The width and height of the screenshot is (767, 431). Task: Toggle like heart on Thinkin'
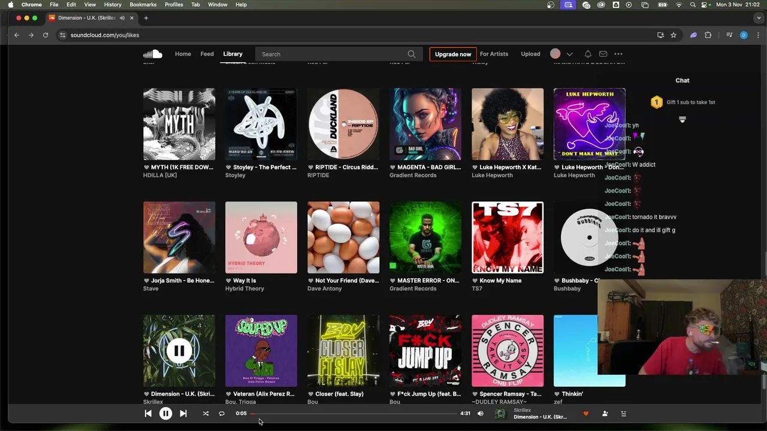click(557, 394)
